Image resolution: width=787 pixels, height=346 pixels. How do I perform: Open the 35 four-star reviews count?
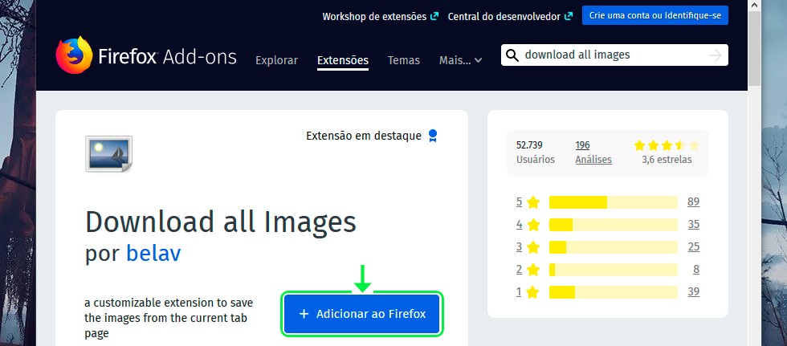point(693,225)
